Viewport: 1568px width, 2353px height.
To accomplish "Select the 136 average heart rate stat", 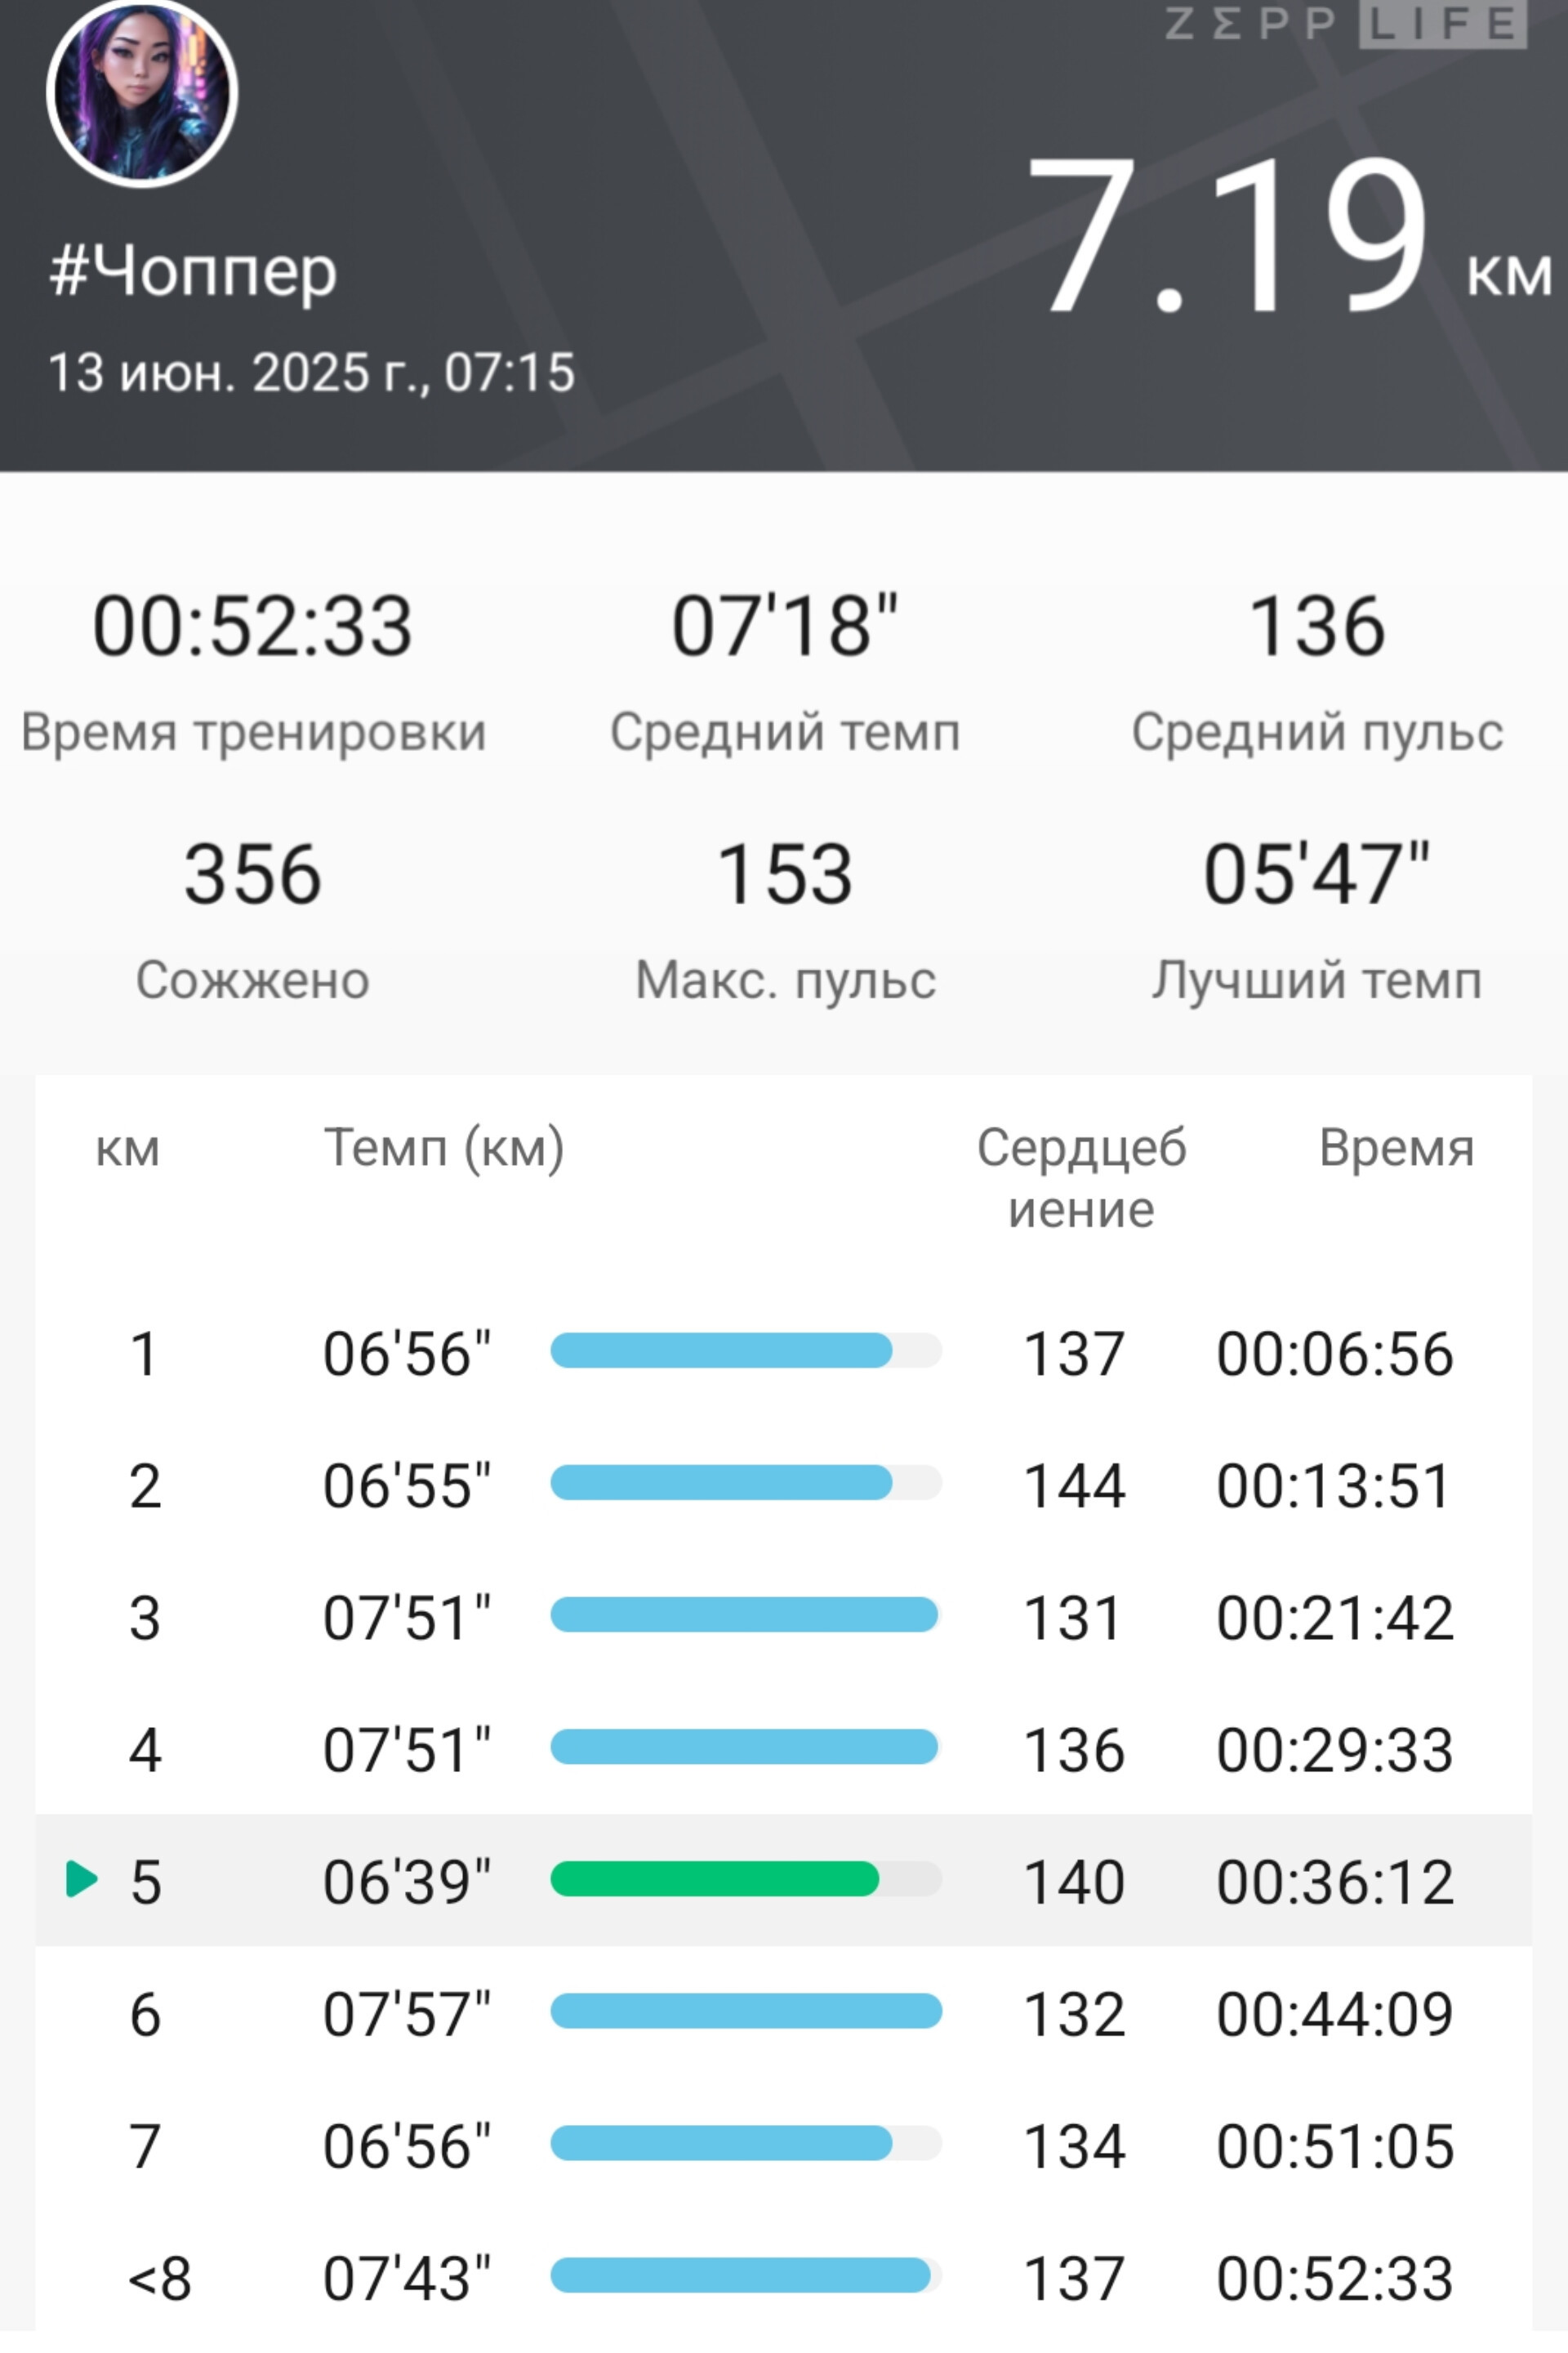I will (1317, 627).
